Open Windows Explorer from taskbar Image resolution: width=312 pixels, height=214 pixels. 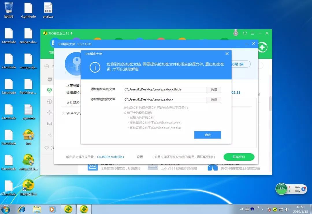[37, 209]
